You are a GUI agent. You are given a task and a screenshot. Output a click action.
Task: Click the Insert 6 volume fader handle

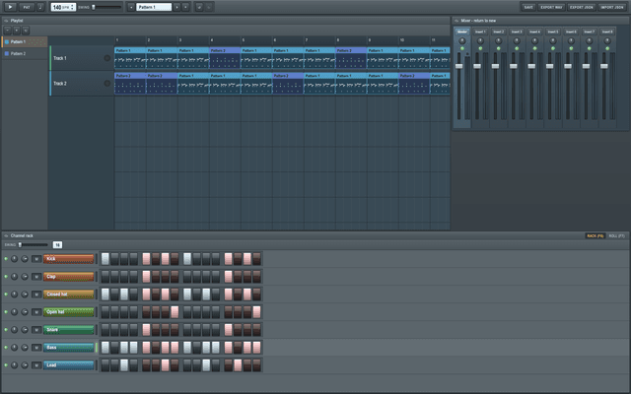point(568,66)
